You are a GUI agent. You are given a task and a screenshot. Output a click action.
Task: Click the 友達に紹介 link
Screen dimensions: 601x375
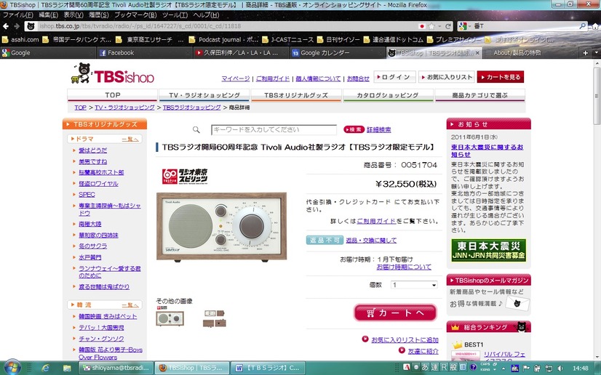coord(423,351)
